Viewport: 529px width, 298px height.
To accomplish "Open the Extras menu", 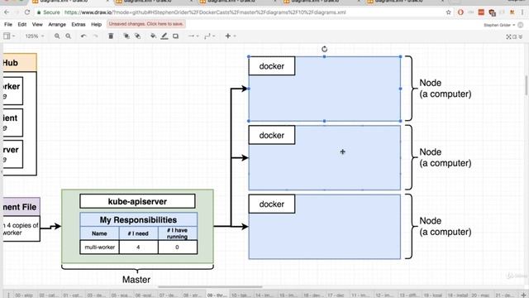I will [x=79, y=24].
